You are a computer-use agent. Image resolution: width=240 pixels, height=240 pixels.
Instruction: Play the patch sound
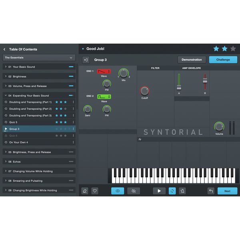coord(159,191)
